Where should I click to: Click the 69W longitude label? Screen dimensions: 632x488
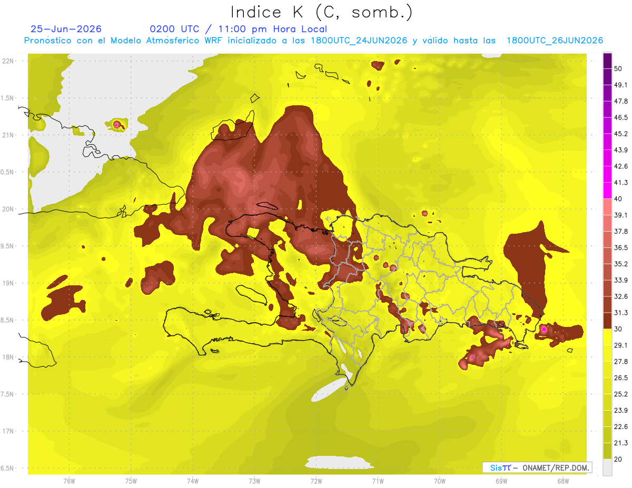coord(501,481)
